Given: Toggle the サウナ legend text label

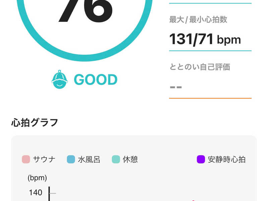Looking at the screenshot, I should click(x=44, y=159).
